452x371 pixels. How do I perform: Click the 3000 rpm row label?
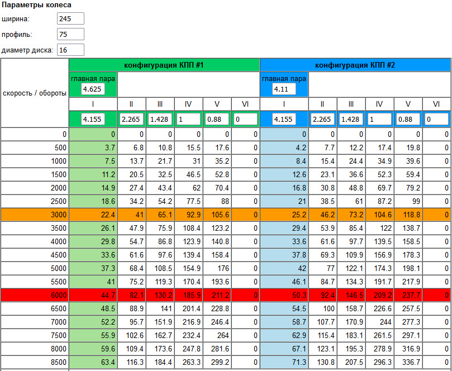[x=59, y=215]
